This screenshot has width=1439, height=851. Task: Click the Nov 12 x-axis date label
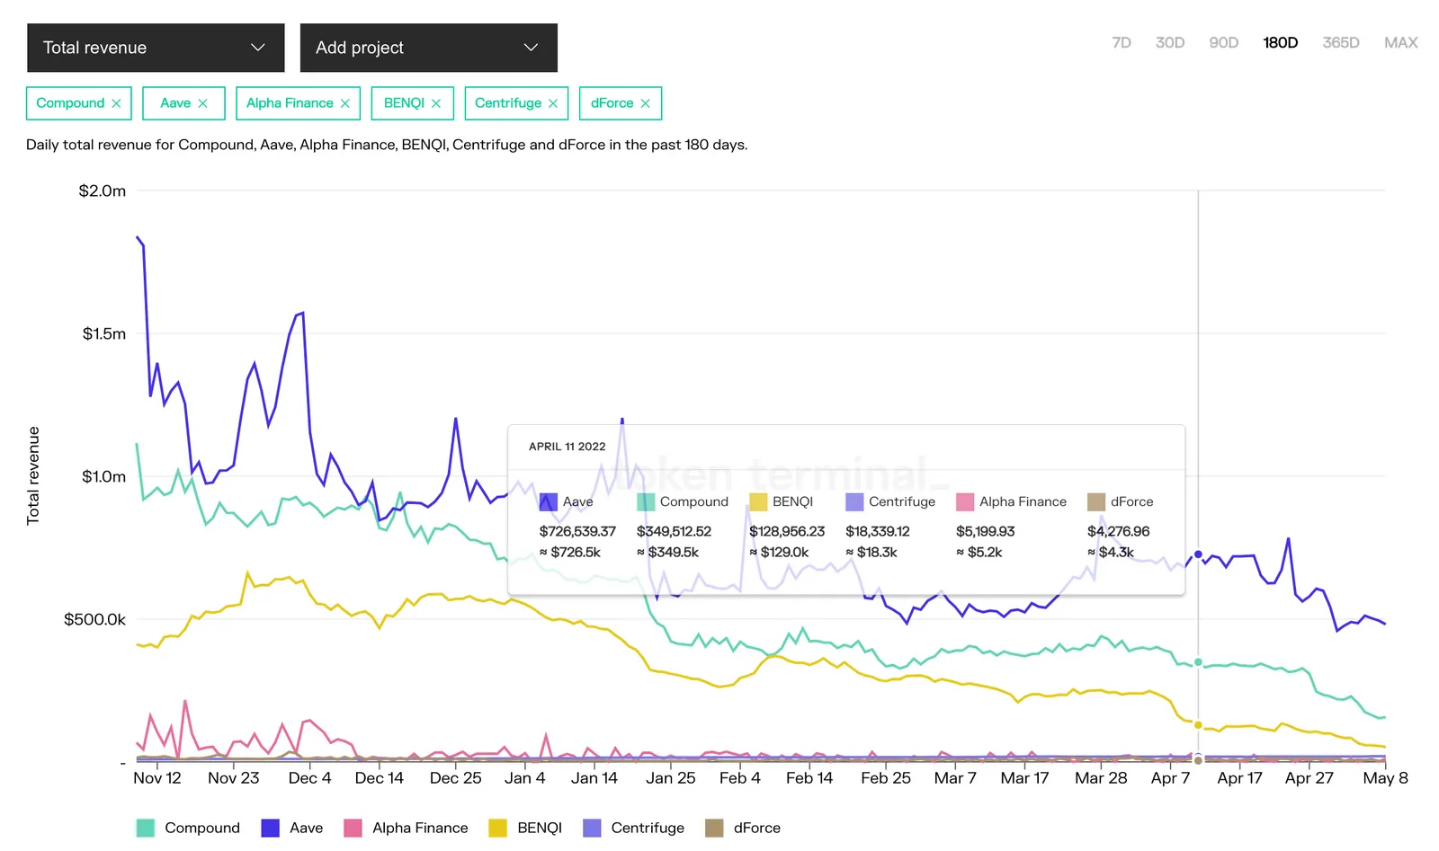point(157,778)
